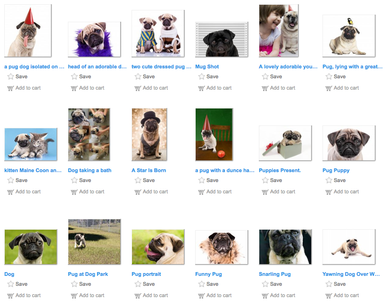Open the Snarling Pug title link
This screenshot has height=307, width=388.
[275, 274]
